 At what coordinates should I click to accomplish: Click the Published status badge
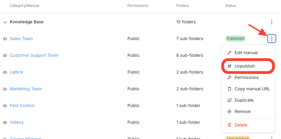click(235, 39)
